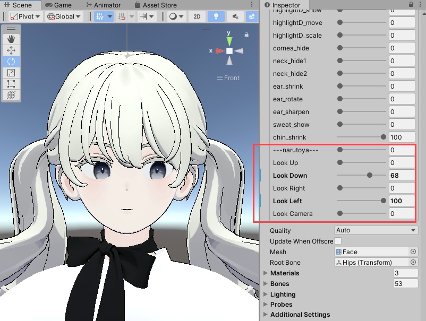Enable Update When Offscreen checkbox
426x321 pixels.
[x=338, y=241]
